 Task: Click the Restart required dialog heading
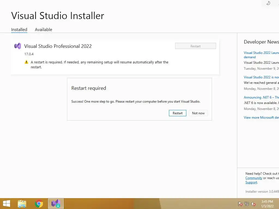pyautogui.click(x=89, y=88)
